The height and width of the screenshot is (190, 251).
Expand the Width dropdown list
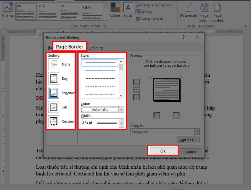tap(121, 123)
